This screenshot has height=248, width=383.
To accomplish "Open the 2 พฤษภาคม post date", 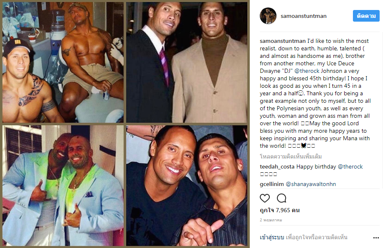I will (x=271, y=220).
